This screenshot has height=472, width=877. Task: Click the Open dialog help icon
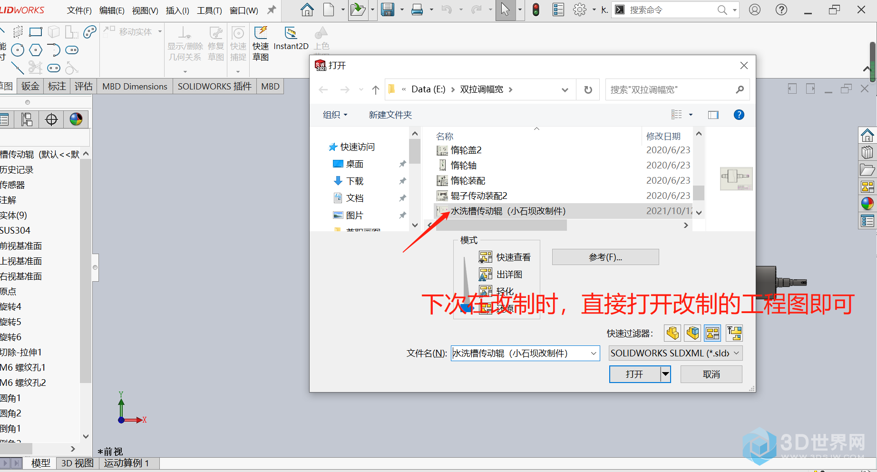pos(739,115)
